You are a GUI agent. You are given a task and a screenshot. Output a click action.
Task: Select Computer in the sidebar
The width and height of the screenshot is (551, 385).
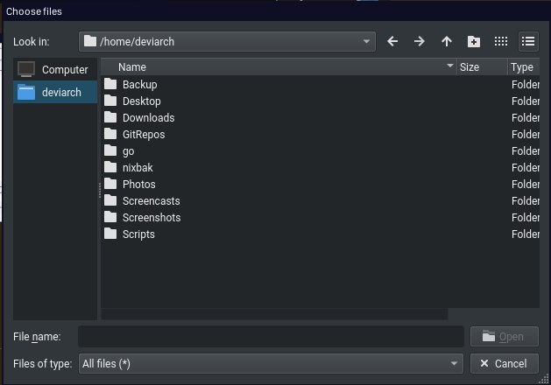click(x=55, y=69)
